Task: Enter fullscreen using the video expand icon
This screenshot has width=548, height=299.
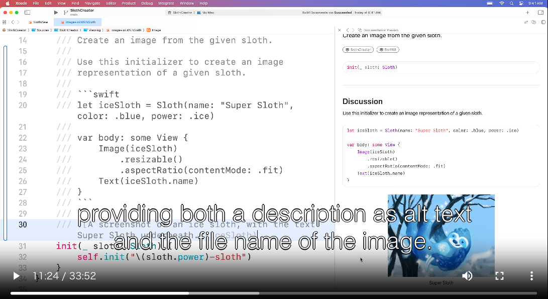Action: [499, 276]
